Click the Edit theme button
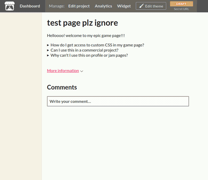The width and height of the screenshot is (208, 180). pos(151,6)
